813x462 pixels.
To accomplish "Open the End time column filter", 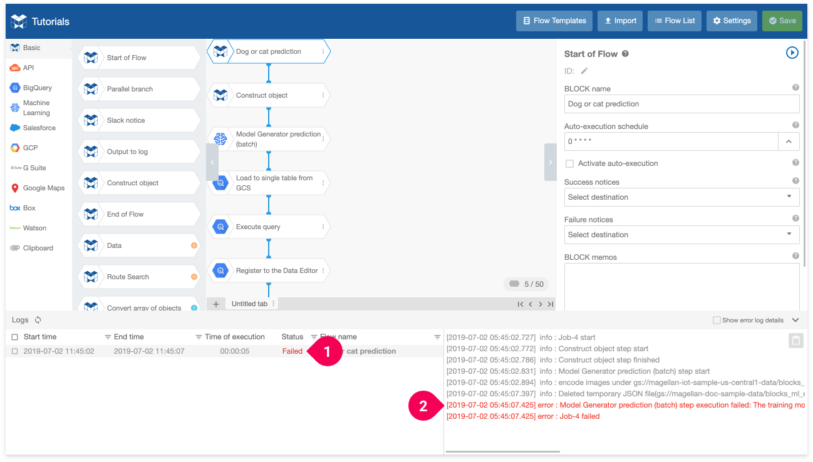I will (199, 337).
